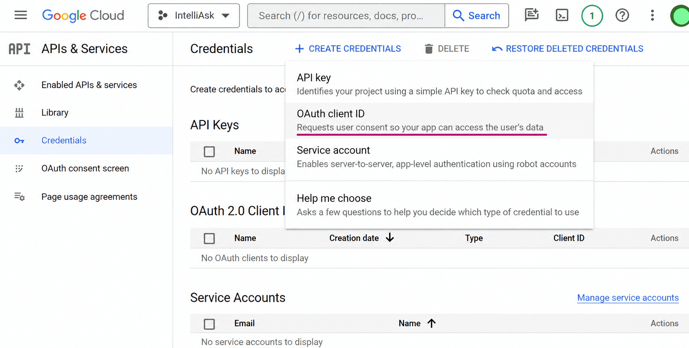This screenshot has height=348, width=689.
Task: Tick the Service Accounts select-all checkbox
Action: tap(209, 324)
